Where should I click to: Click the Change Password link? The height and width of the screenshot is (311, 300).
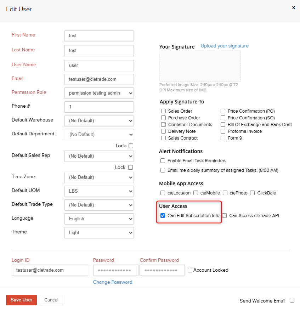click(113, 282)
